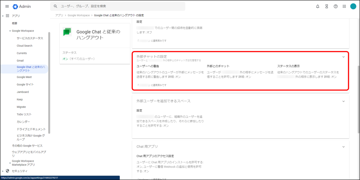Open Migrate in sidebar
The height and width of the screenshot is (180, 360).
[x=21, y=107]
